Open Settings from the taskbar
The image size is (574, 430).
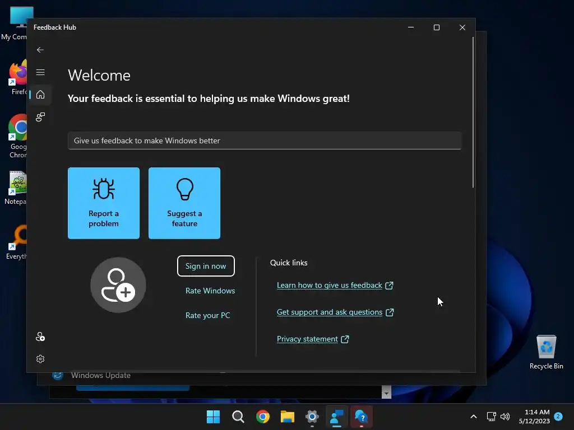point(312,417)
